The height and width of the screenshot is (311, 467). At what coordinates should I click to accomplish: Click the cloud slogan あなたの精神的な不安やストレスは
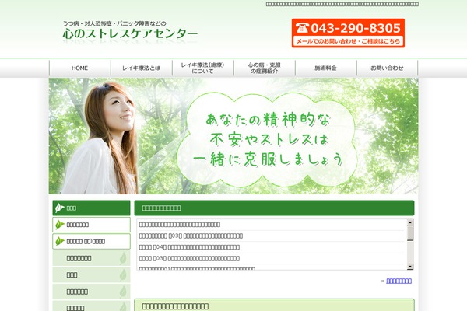[268, 140]
